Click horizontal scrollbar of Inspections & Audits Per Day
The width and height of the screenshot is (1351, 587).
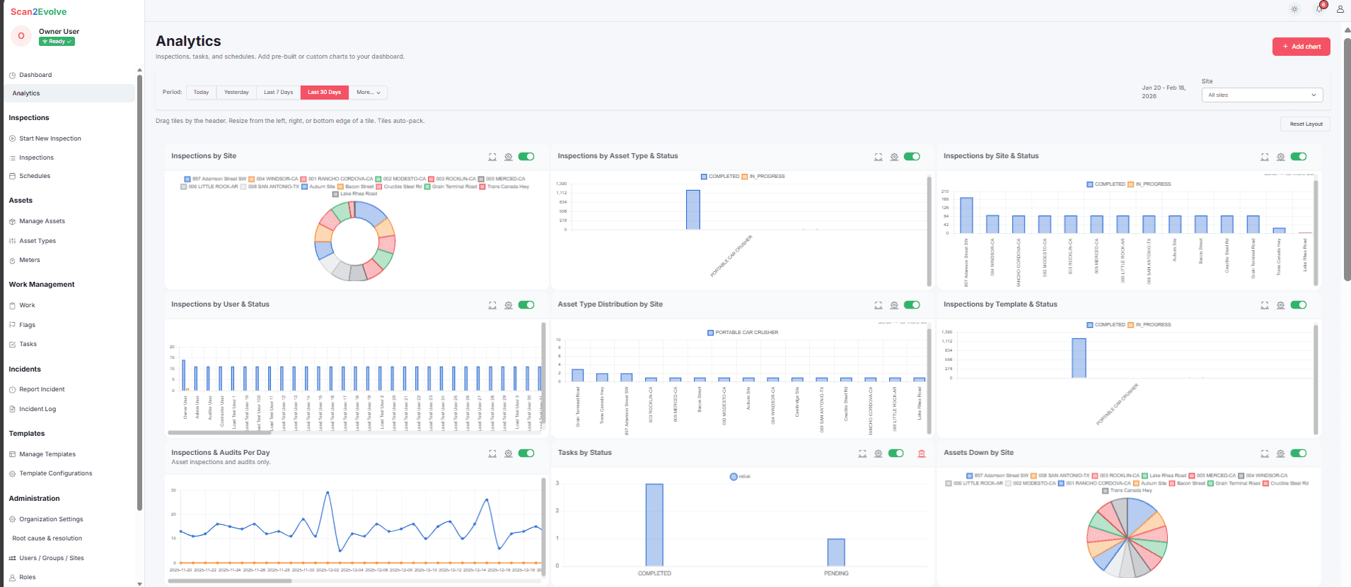point(229,581)
